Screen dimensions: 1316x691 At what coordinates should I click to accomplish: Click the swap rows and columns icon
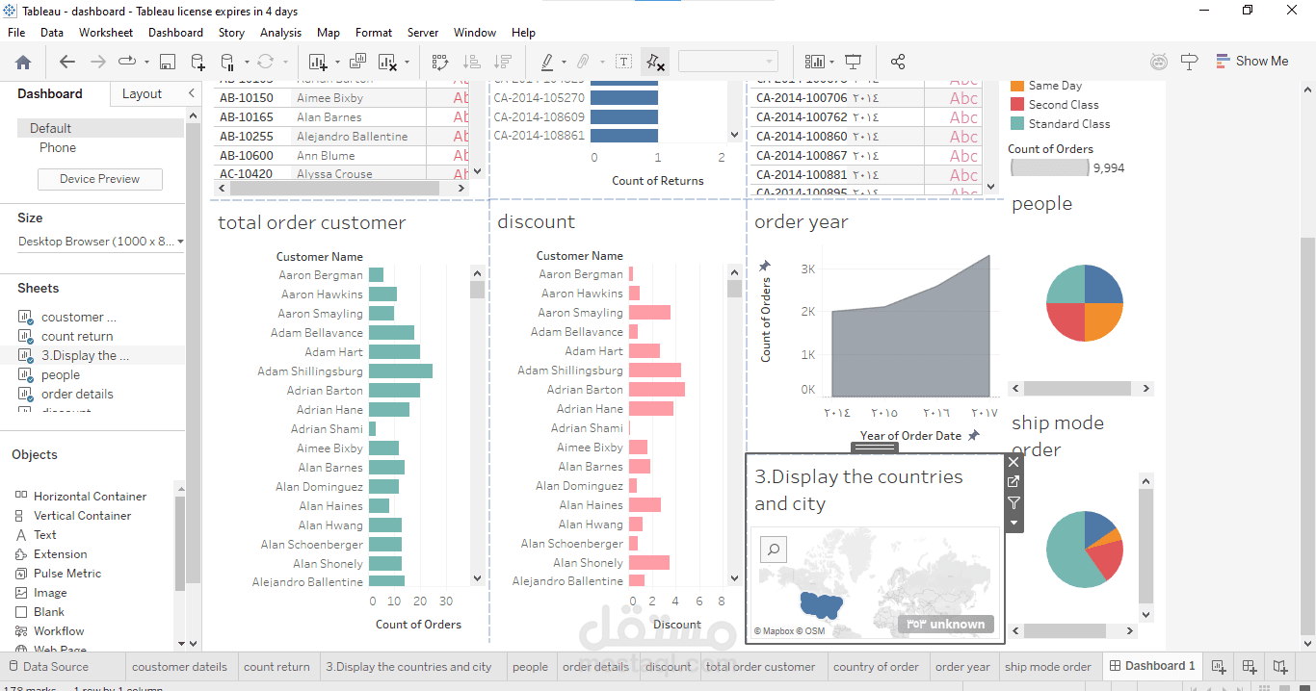[x=440, y=62]
